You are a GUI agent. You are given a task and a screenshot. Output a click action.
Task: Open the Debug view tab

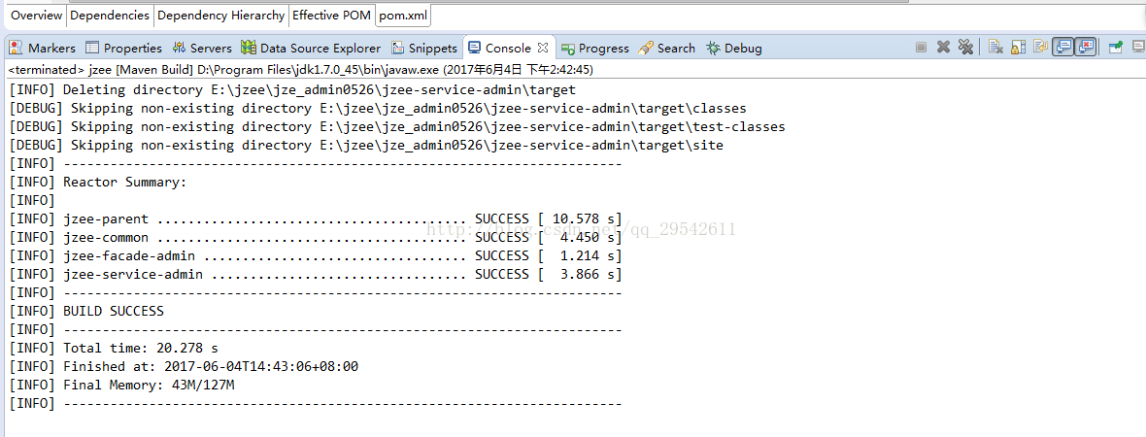(x=734, y=49)
